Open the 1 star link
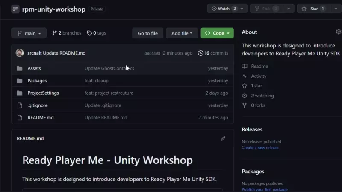 256,86
